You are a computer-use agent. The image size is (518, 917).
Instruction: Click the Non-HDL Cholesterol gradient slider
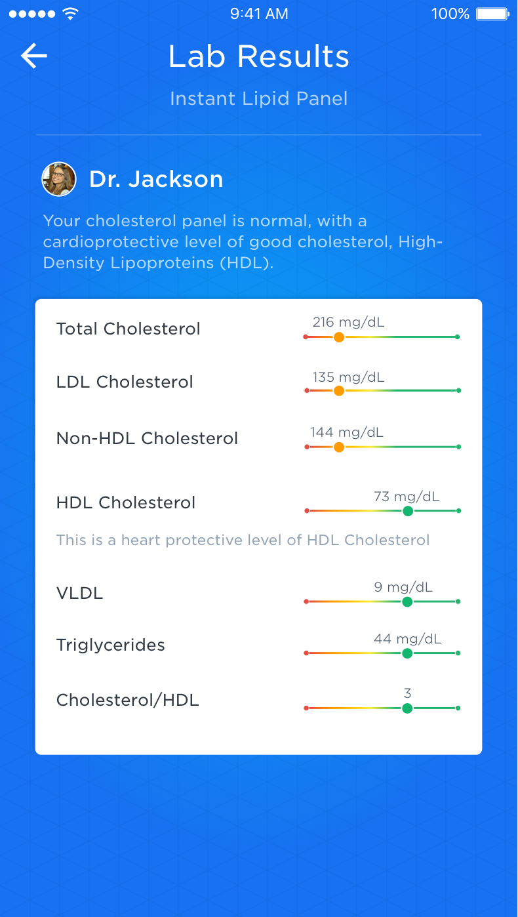pos(382,447)
